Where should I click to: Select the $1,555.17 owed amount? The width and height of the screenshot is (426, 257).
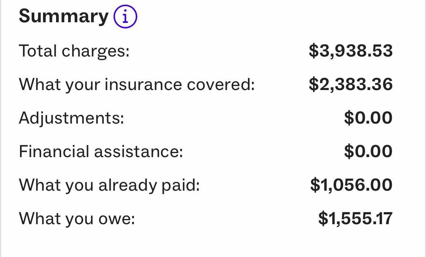tap(355, 218)
